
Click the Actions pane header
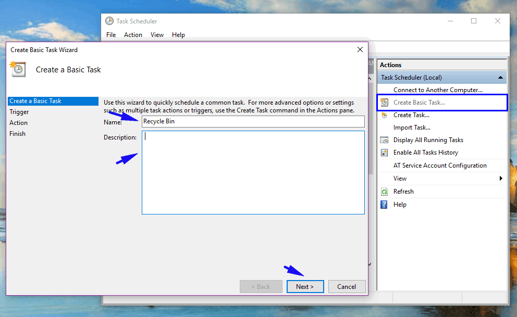point(442,65)
